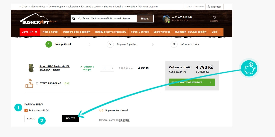This screenshot has width=275, height=137.
Task: Open product link Batoh JUBÖ Bushcraft 25L
Action: tap(55, 68)
